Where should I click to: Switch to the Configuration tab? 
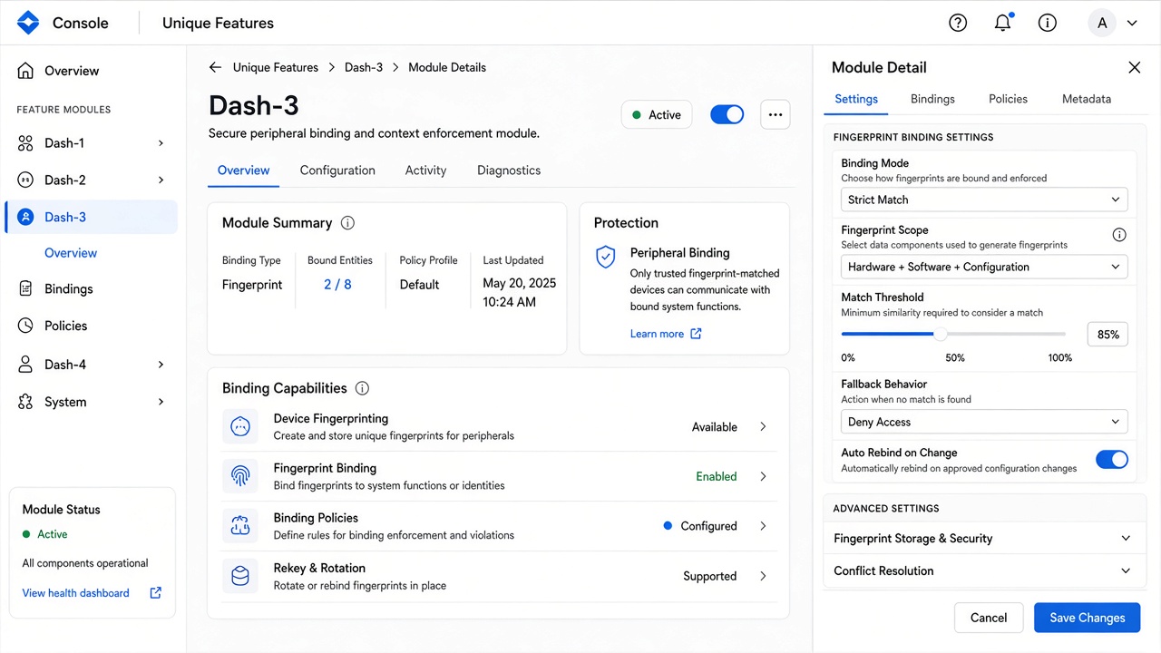coord(337,171)
